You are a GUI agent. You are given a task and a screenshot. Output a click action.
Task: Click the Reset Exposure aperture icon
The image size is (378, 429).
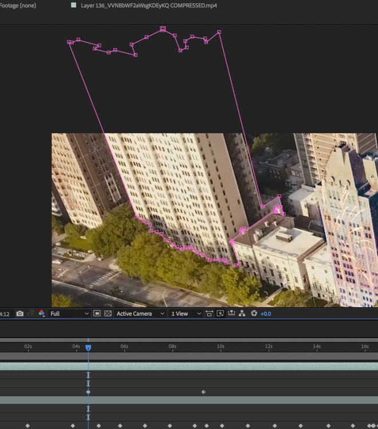[254, 313]
